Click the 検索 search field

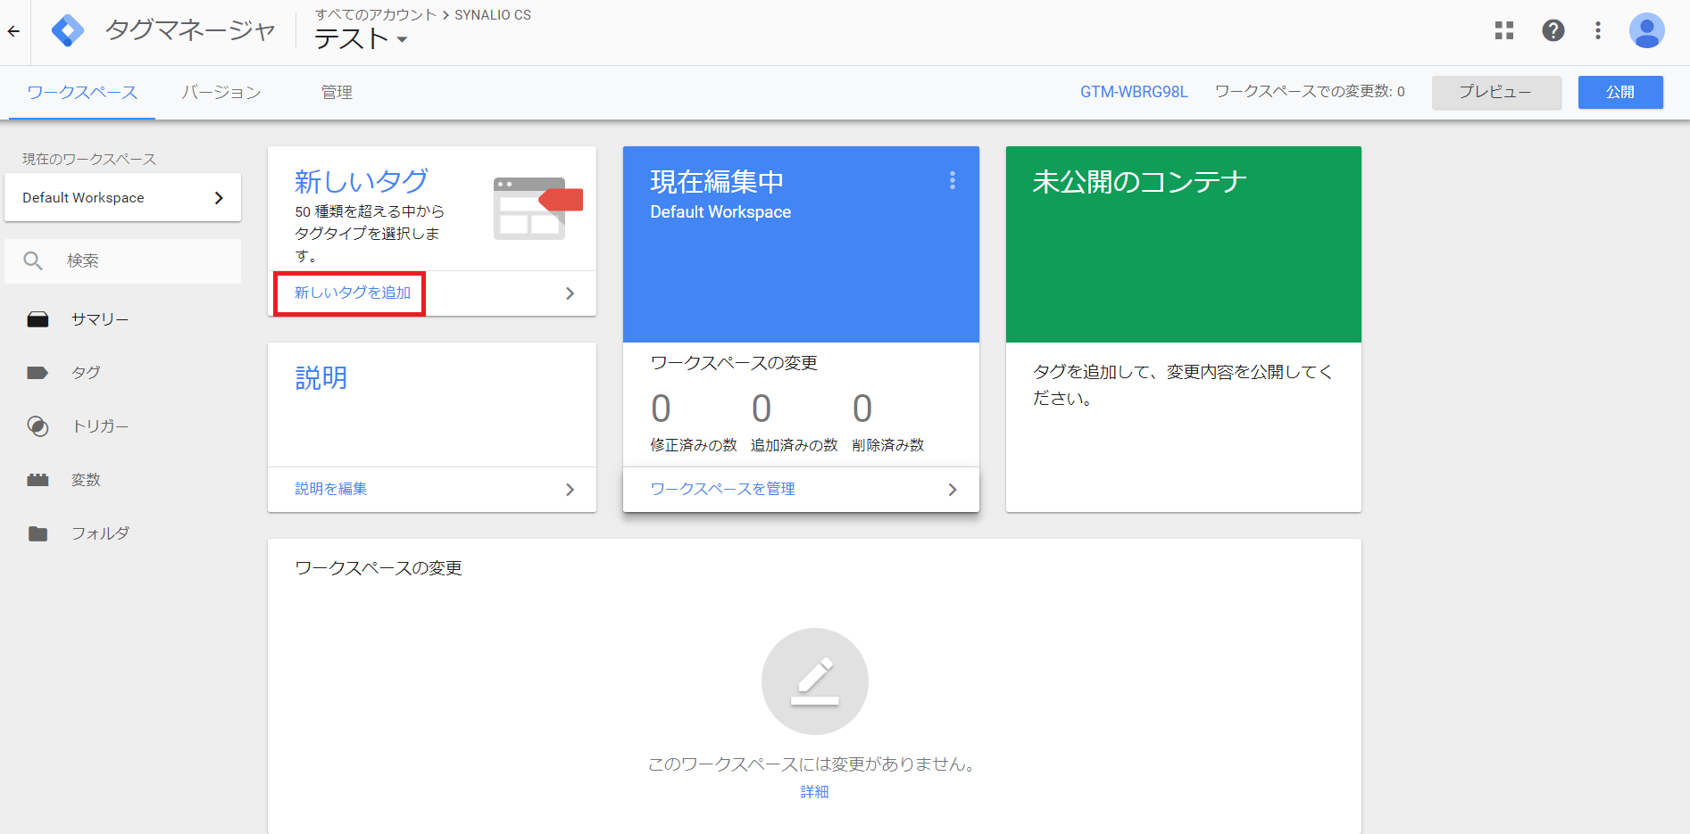(122, 260)
